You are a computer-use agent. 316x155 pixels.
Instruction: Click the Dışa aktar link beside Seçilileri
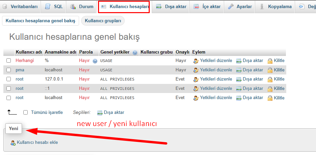[x=114, y=113]
